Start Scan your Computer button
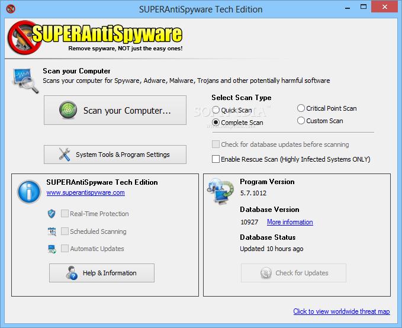Viewport: 402px width, 328px height. point(115,110)
